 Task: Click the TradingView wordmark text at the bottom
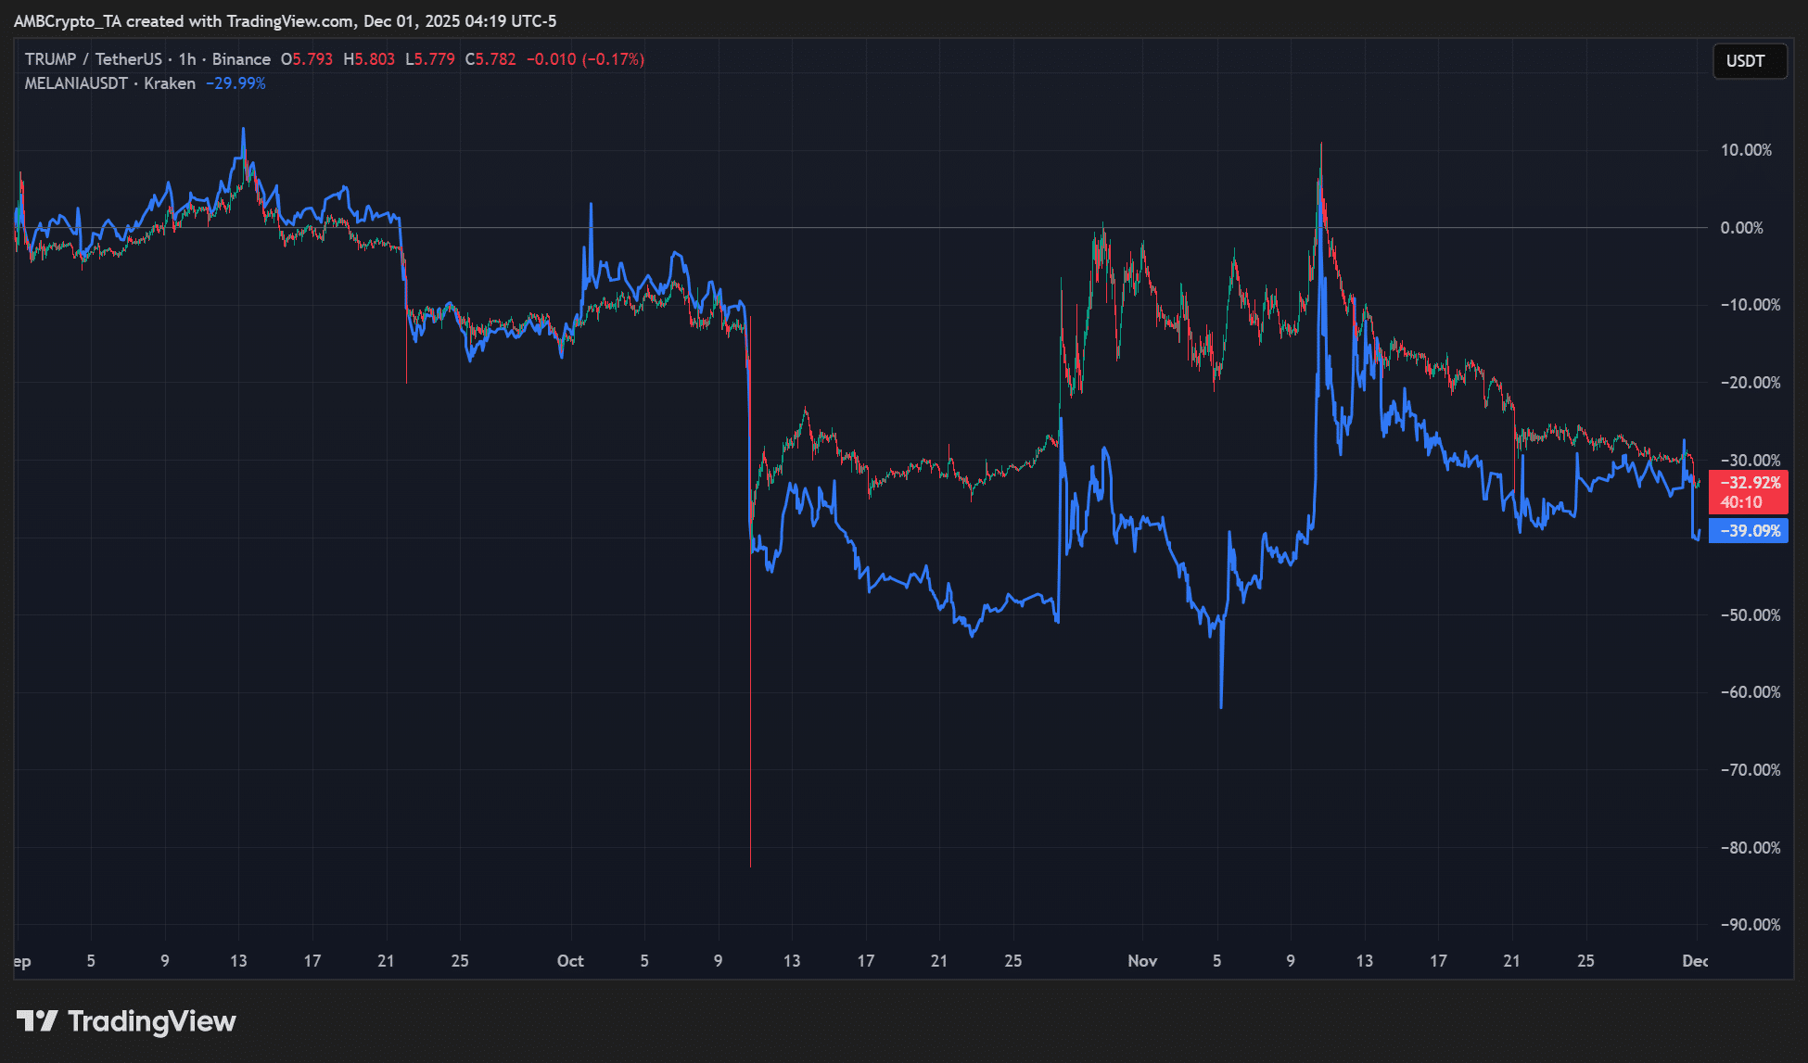pyautogui.click(x=152, y=1021)
